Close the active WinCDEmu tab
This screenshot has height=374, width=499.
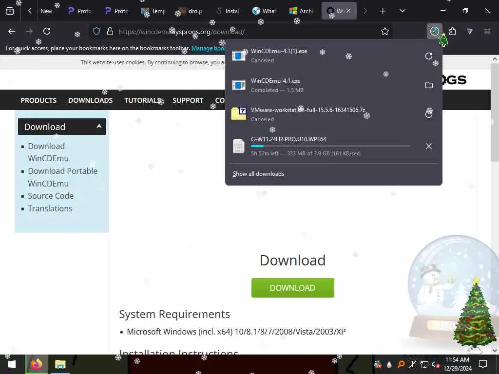tap(348, 11)
